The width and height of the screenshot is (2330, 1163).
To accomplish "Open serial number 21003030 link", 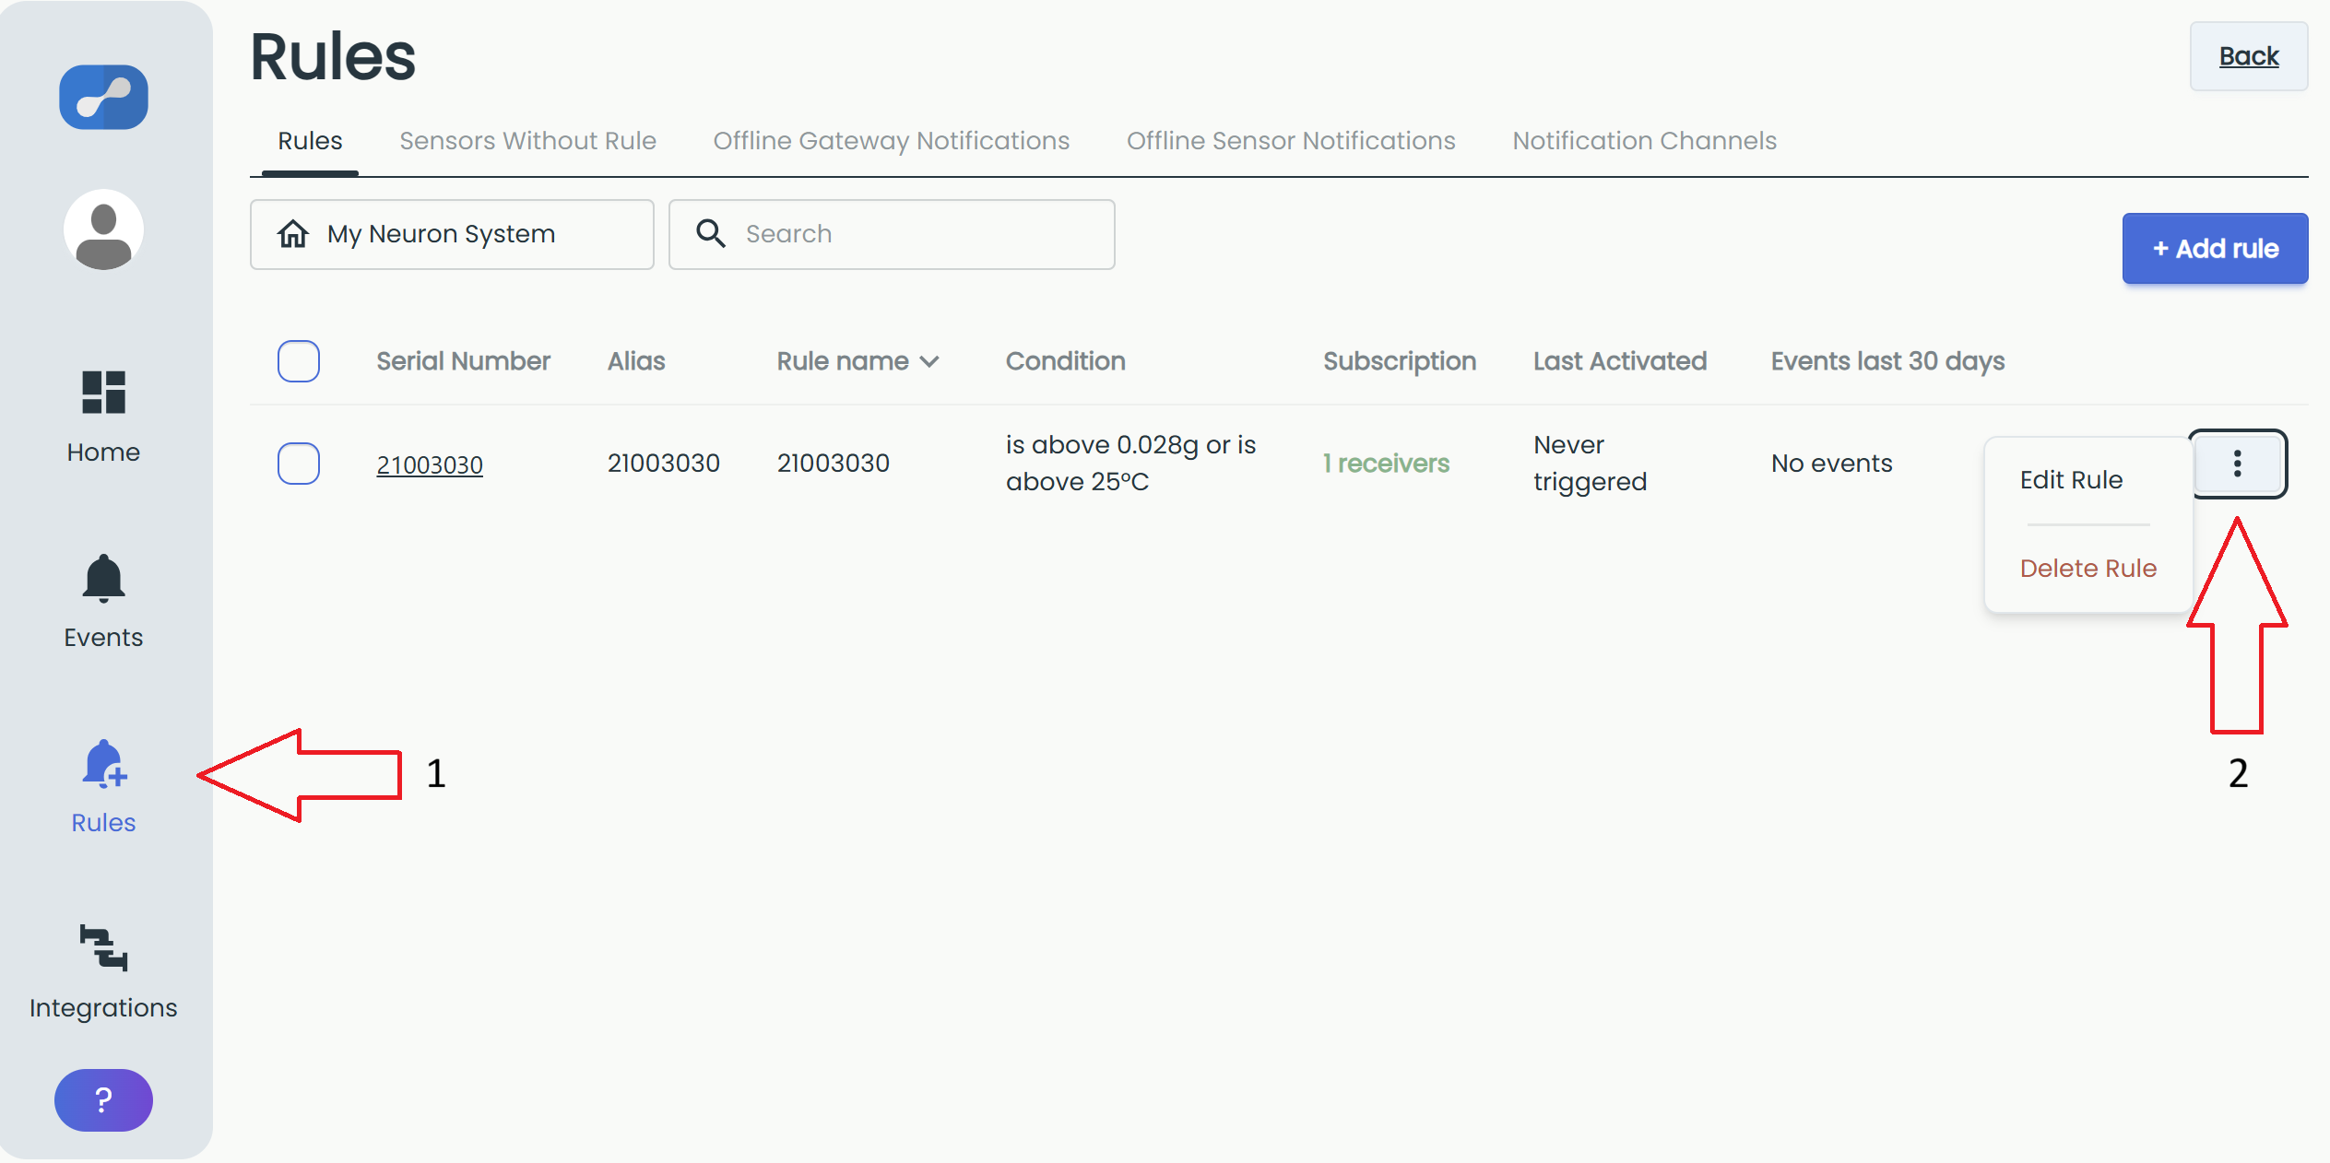I will [x=430, y=464].
